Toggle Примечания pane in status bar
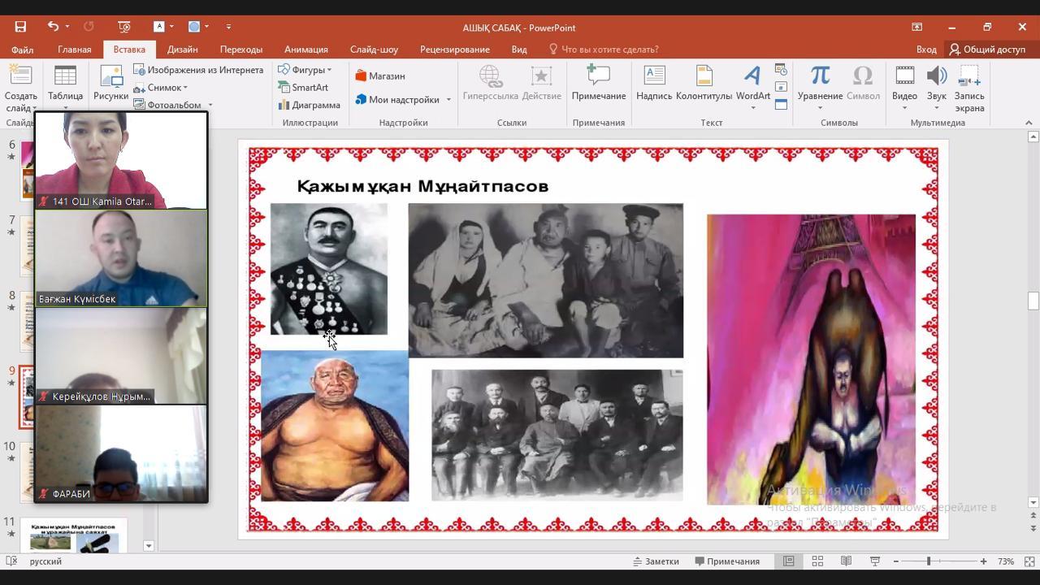Viewport: 1040px width, 585px height. [x=727, y=561]
